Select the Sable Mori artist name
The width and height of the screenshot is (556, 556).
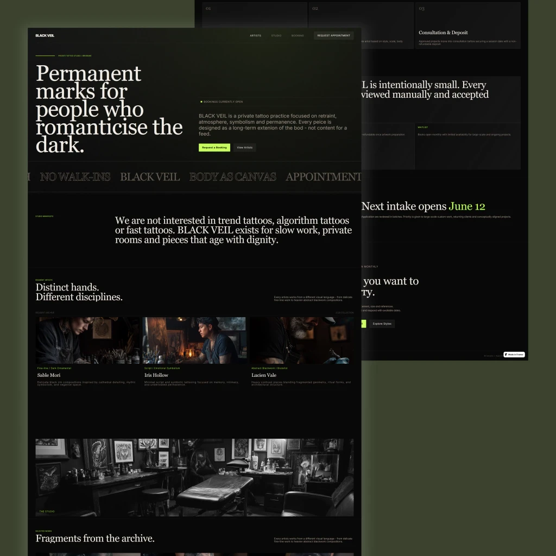click(48, 375)
